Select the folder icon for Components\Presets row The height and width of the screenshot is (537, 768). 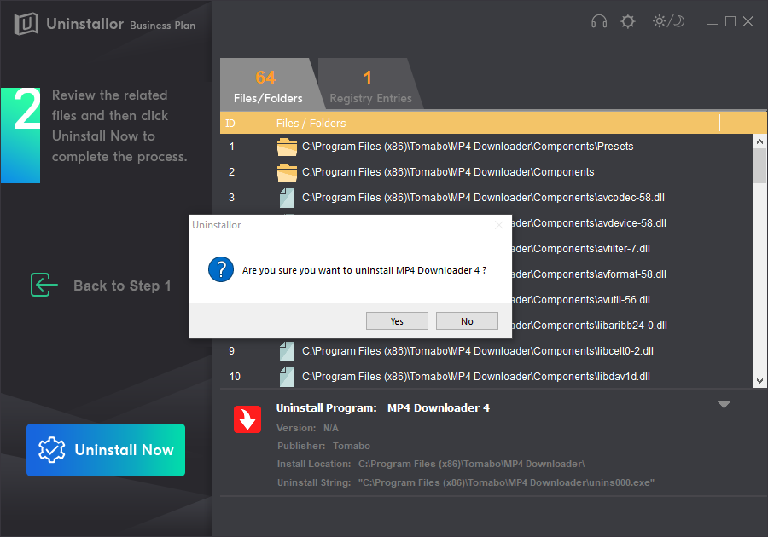pyautogui.click(x=287, y=147)
